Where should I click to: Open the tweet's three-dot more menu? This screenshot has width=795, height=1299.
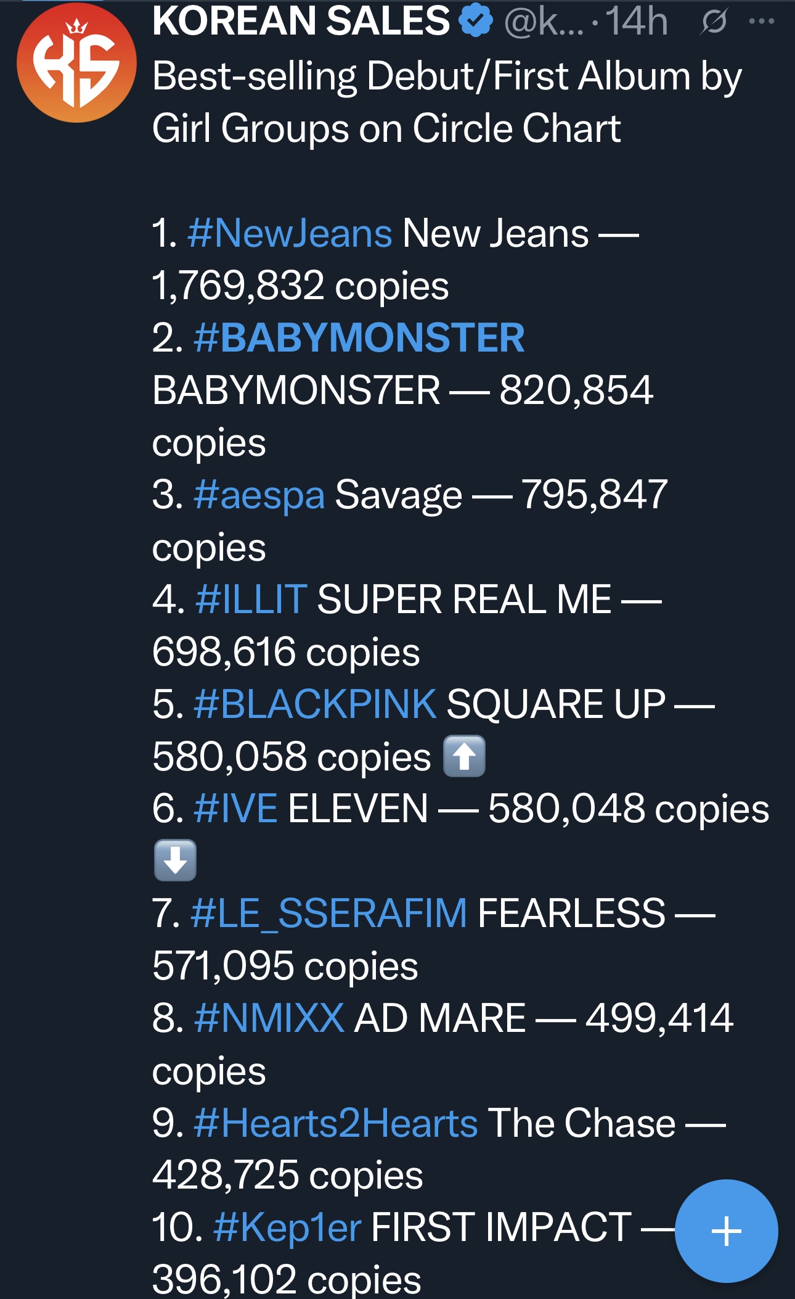point(762,21)
